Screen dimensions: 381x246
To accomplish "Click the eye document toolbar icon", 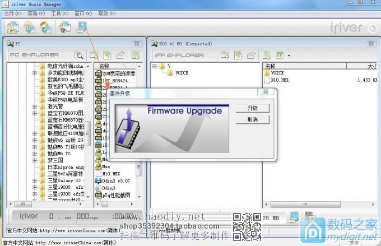I will 65,26.
